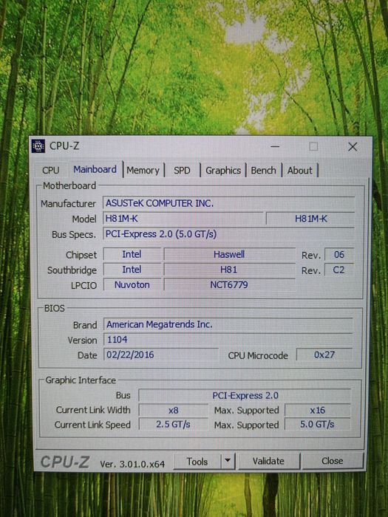
Task: Click the Close button at bottom
Action: pyautogui.click(x=333, y=461)
